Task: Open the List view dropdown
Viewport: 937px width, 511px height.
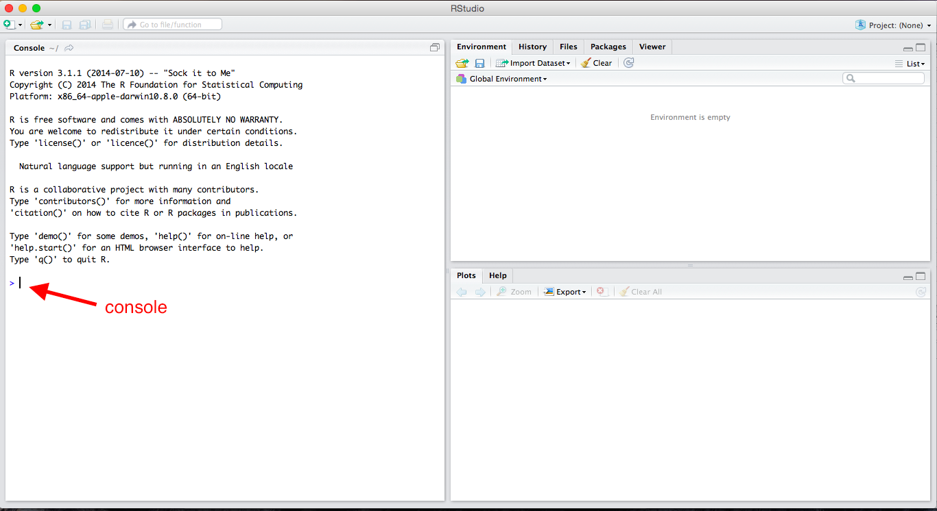Action: [x=910, y=64]
